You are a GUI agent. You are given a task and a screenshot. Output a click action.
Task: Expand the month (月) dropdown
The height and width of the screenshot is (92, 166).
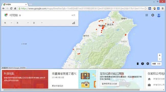(22, 23)
